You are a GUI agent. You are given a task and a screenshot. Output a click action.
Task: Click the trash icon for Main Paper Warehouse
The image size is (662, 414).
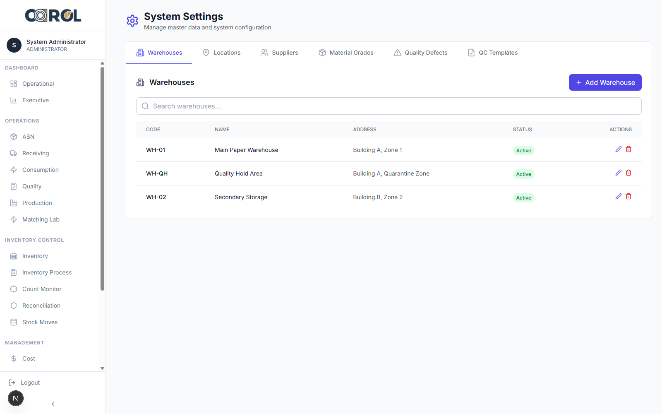tap(628, 149)
